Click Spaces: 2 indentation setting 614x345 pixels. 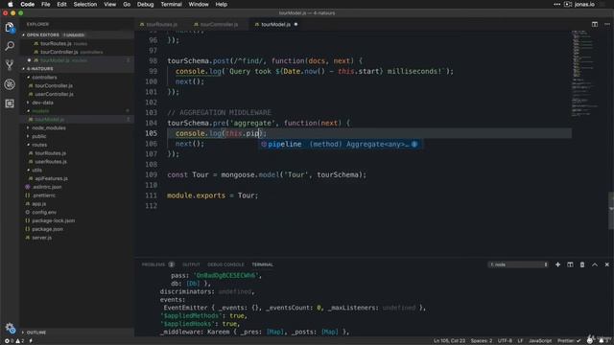482,341
